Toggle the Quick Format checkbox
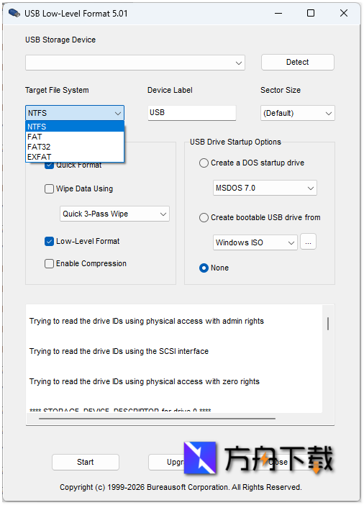The width and height of the screenshot is (364, 505). 49,165
